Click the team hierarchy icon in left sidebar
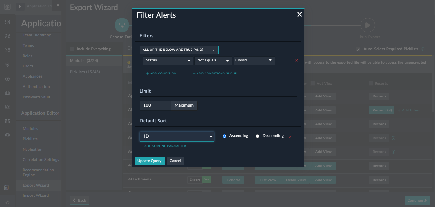 [7, 36]
